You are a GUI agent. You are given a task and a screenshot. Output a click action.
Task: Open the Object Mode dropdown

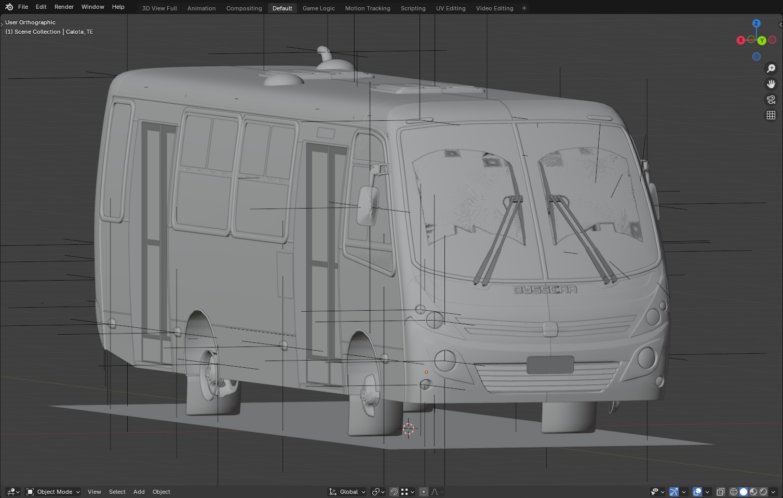tap(53, 492)
